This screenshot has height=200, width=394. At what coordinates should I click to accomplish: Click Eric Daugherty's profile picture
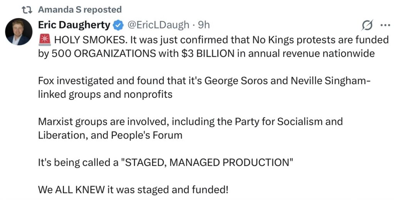click(x=18, y=31)
